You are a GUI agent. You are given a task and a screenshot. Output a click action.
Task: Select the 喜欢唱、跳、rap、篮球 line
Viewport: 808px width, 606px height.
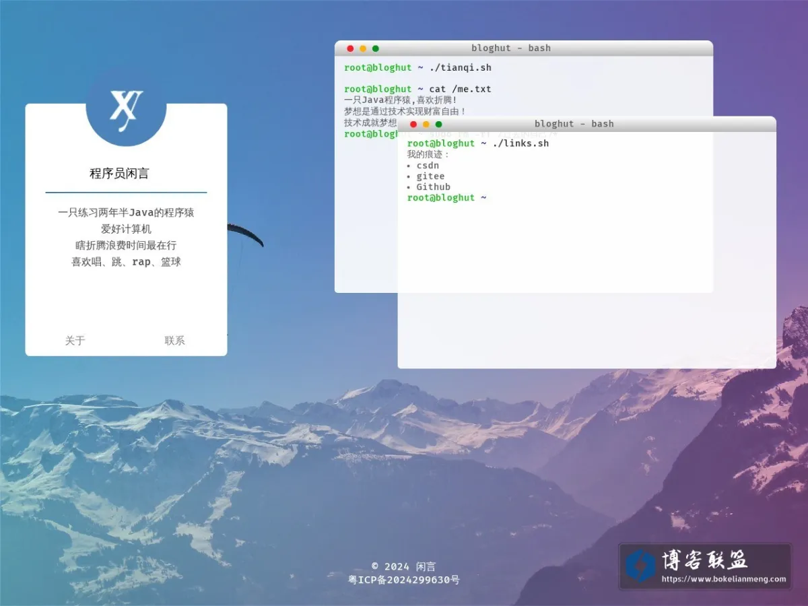pos(126,262)
